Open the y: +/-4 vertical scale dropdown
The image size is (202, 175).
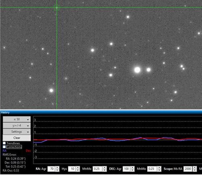[17, 125]
